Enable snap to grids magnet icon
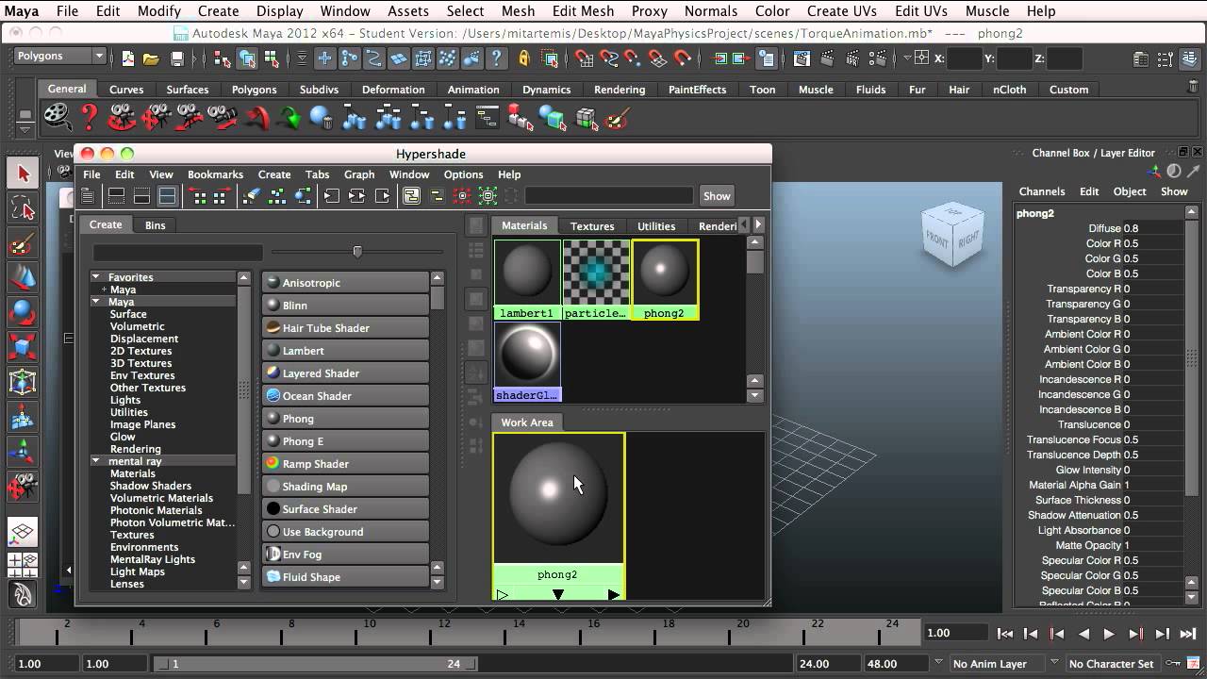 coord(584,58)
